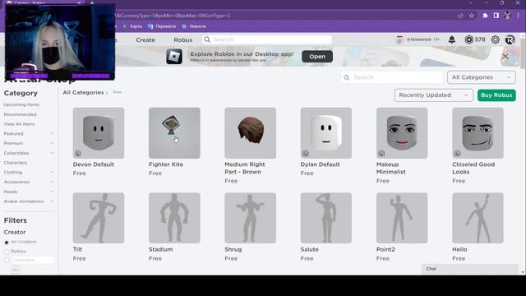Click the creator Username input field
Screen dimensions: 526x296
33,260
